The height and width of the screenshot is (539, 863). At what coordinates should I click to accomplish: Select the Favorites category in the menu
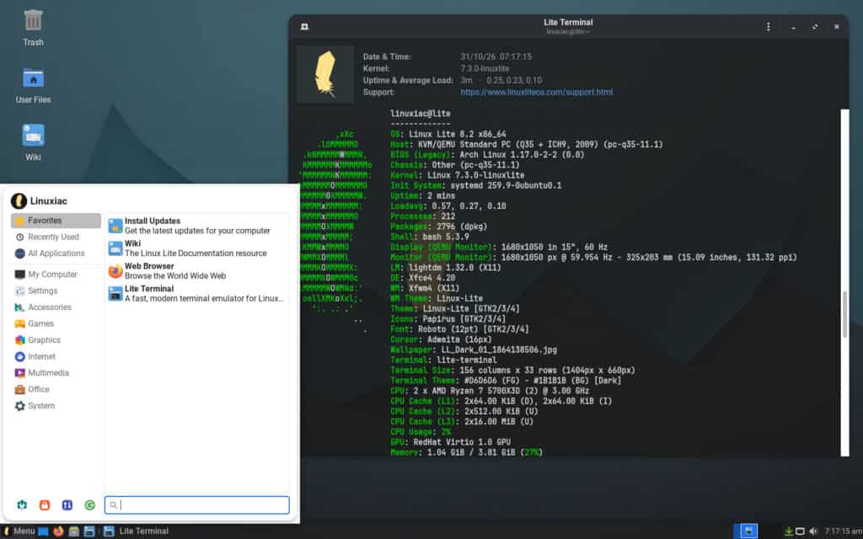coord(56,221)
